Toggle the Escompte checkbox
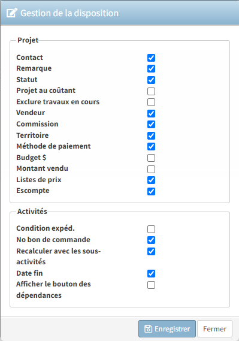Screen dimensions: 239x341 pos(151,191)
